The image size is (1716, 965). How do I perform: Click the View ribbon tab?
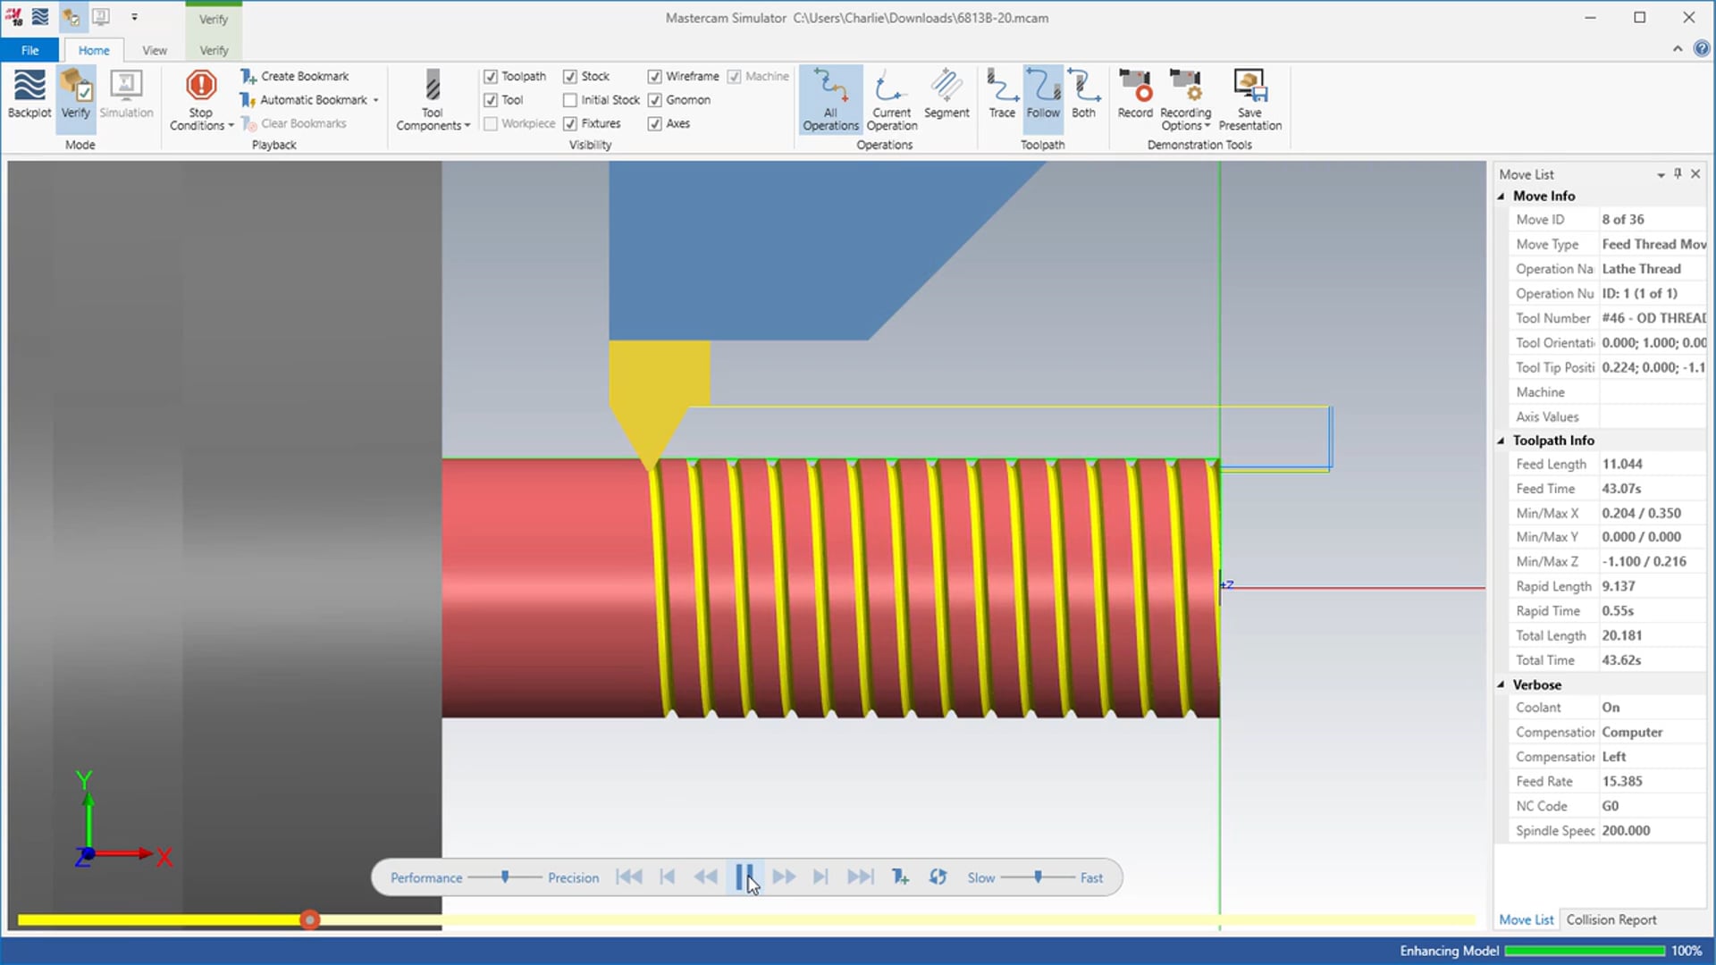point(155,49)
